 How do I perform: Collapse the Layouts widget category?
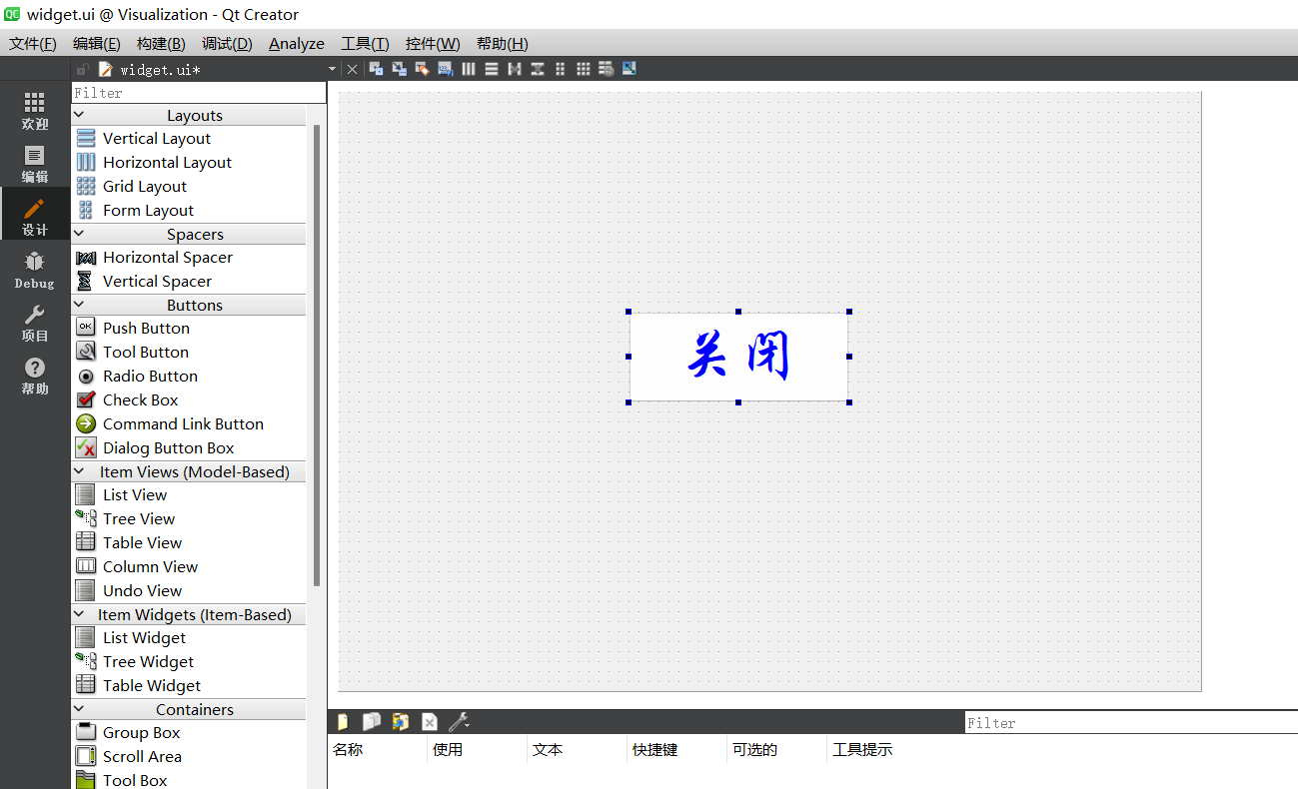pos(79,116)
